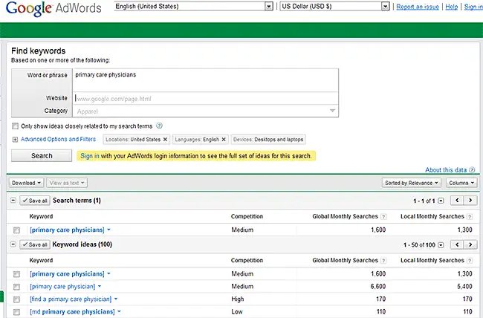Enable only show closely related ideas
Viewport: 483px width, 318px height.
tap(15, 126)
